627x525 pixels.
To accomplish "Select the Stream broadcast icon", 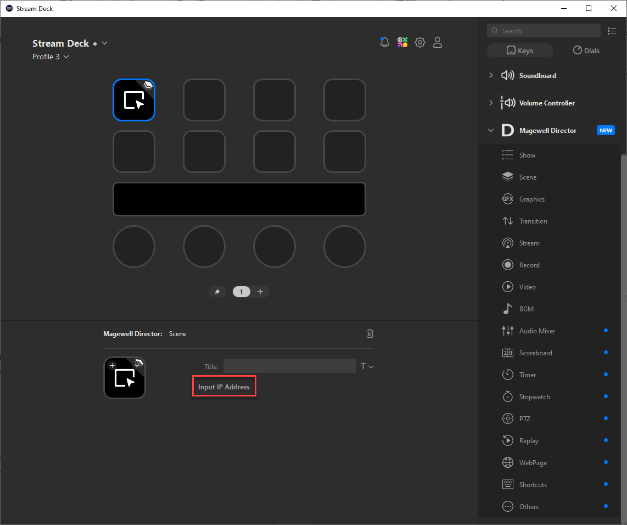I will [507, 243].
